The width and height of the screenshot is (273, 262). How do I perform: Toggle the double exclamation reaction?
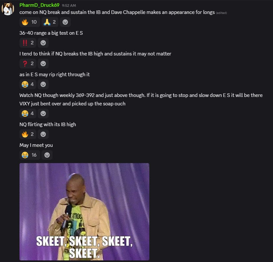click(x=28, y=43)
